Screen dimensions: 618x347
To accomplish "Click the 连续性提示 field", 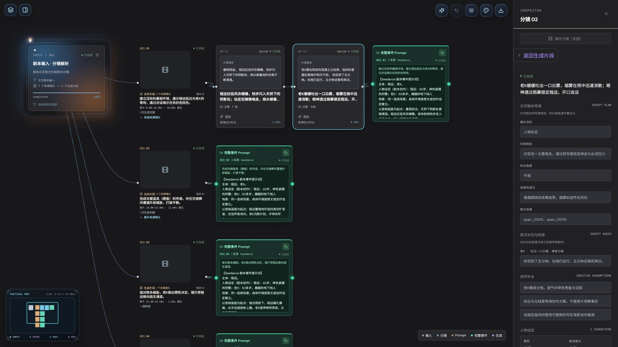I will [x=565, y=197].
